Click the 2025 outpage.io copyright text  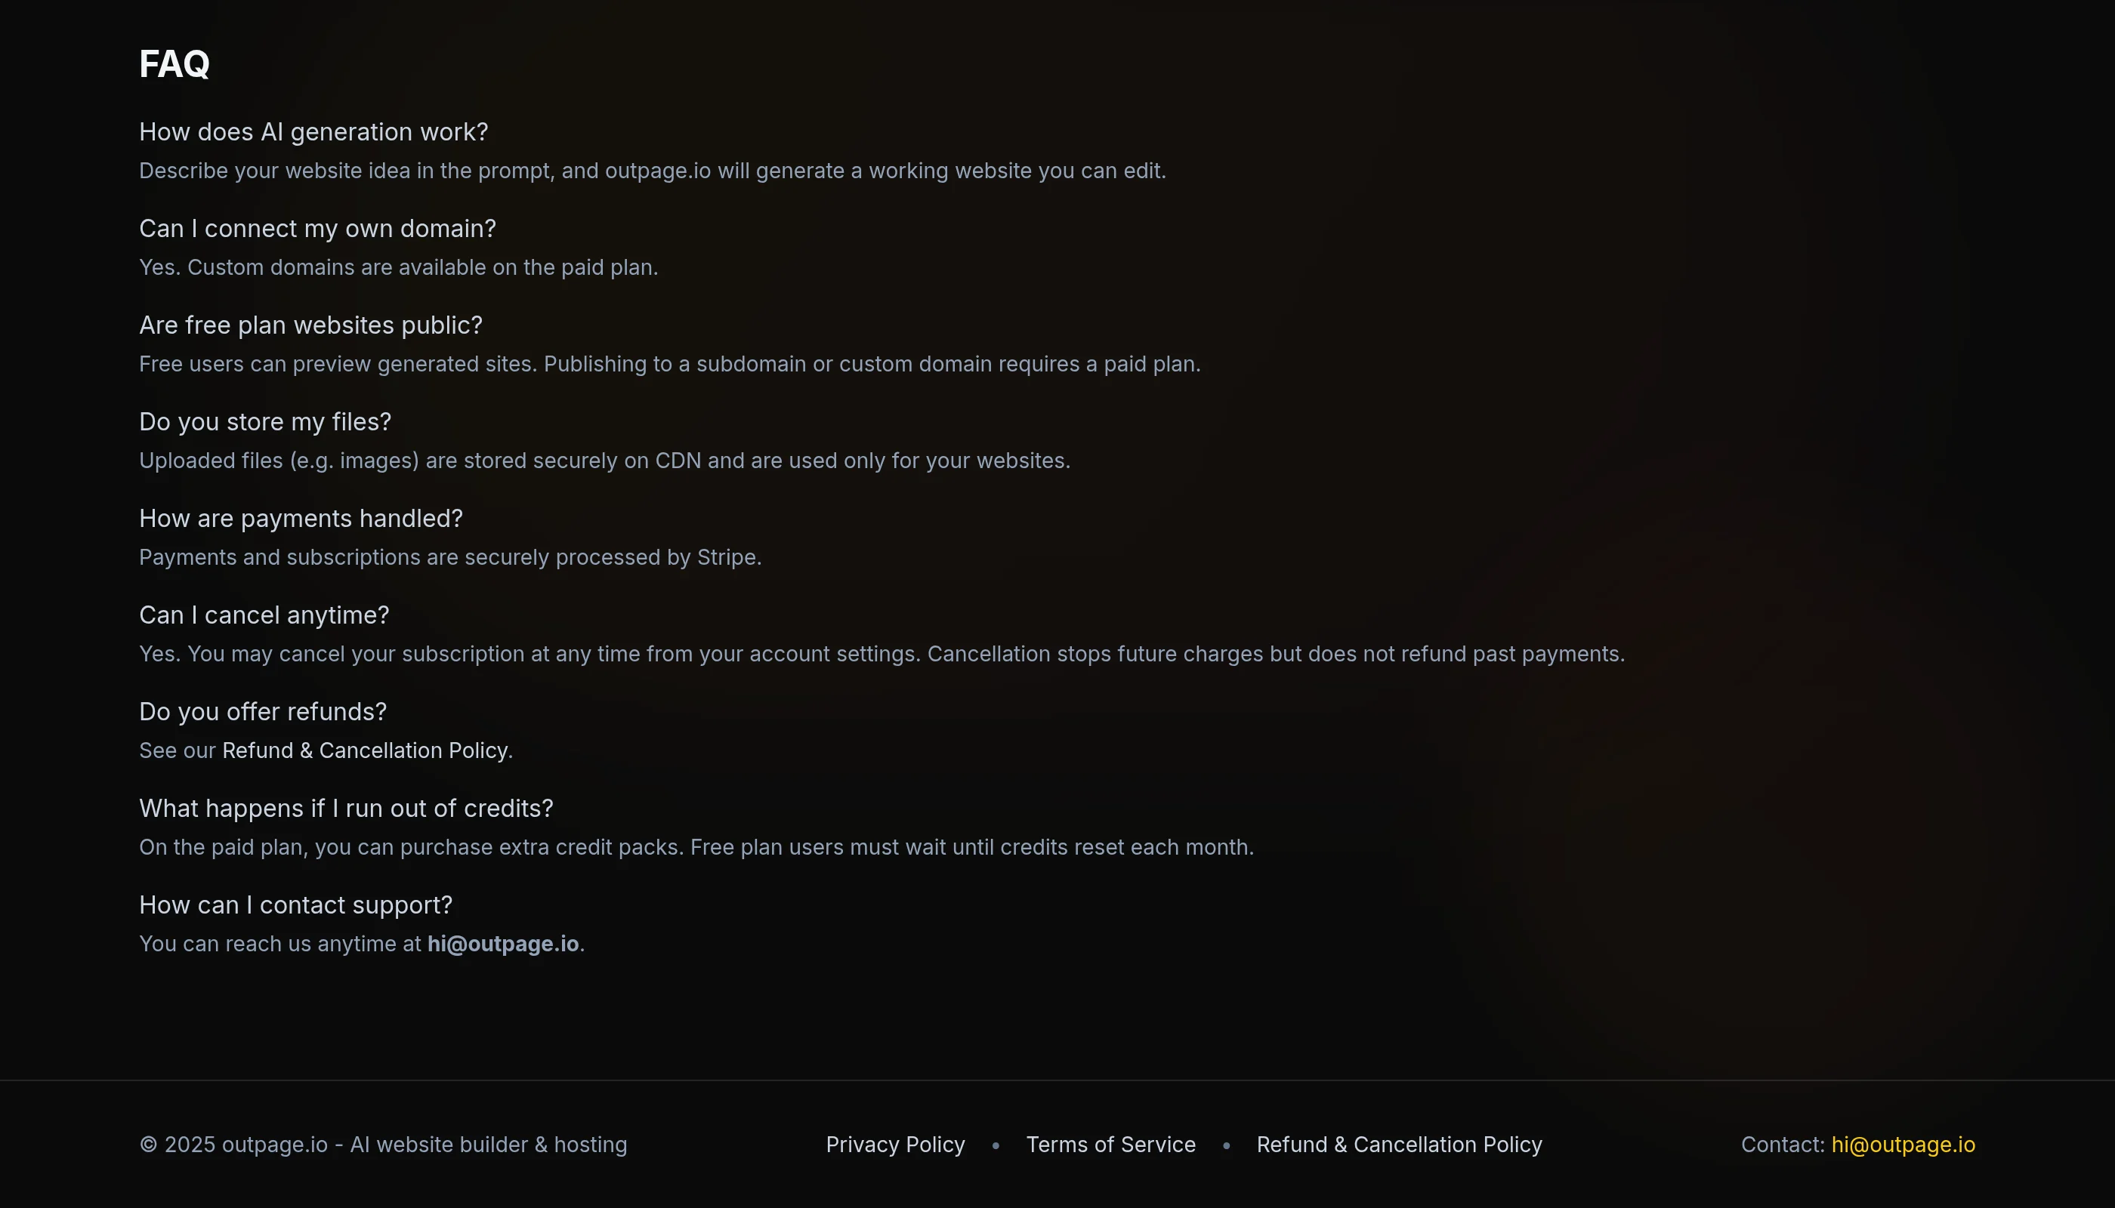(x=383, y=1144)
